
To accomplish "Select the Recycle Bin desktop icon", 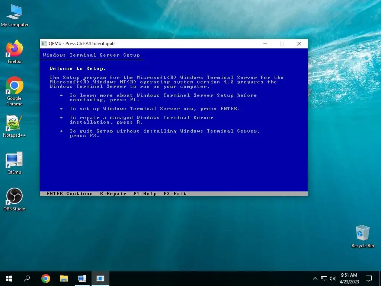I will pyautogui.click(x=362, y=236).
